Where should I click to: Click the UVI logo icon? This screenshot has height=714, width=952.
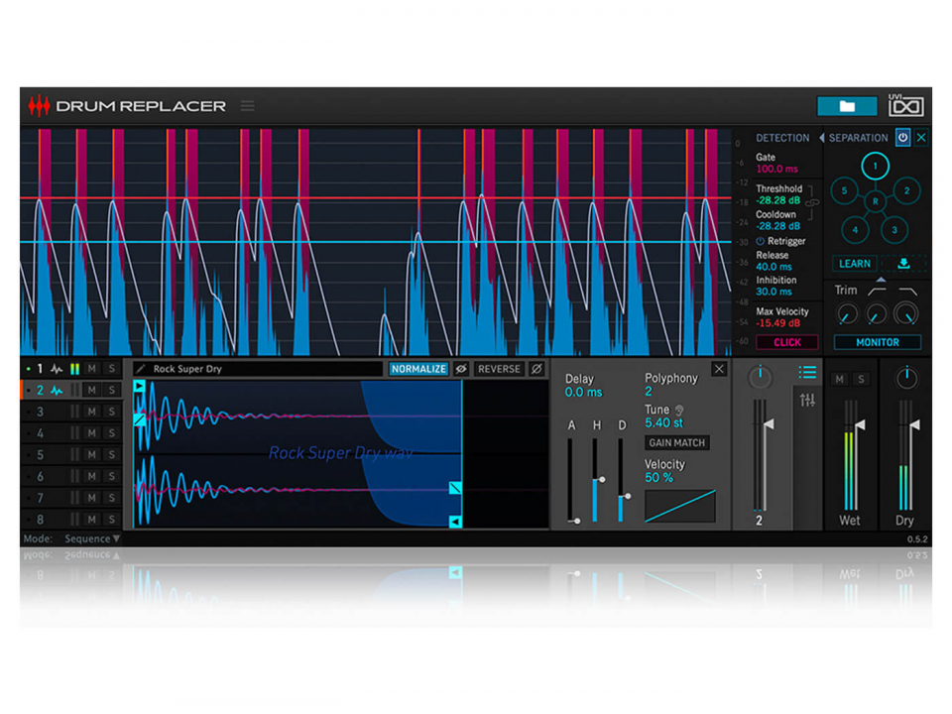click(x=905, y=105)
